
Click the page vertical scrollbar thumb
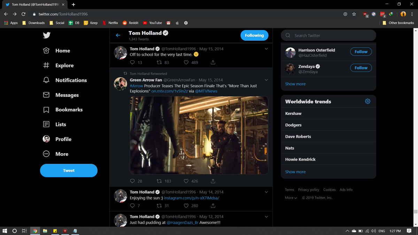[x=416, y=212]
